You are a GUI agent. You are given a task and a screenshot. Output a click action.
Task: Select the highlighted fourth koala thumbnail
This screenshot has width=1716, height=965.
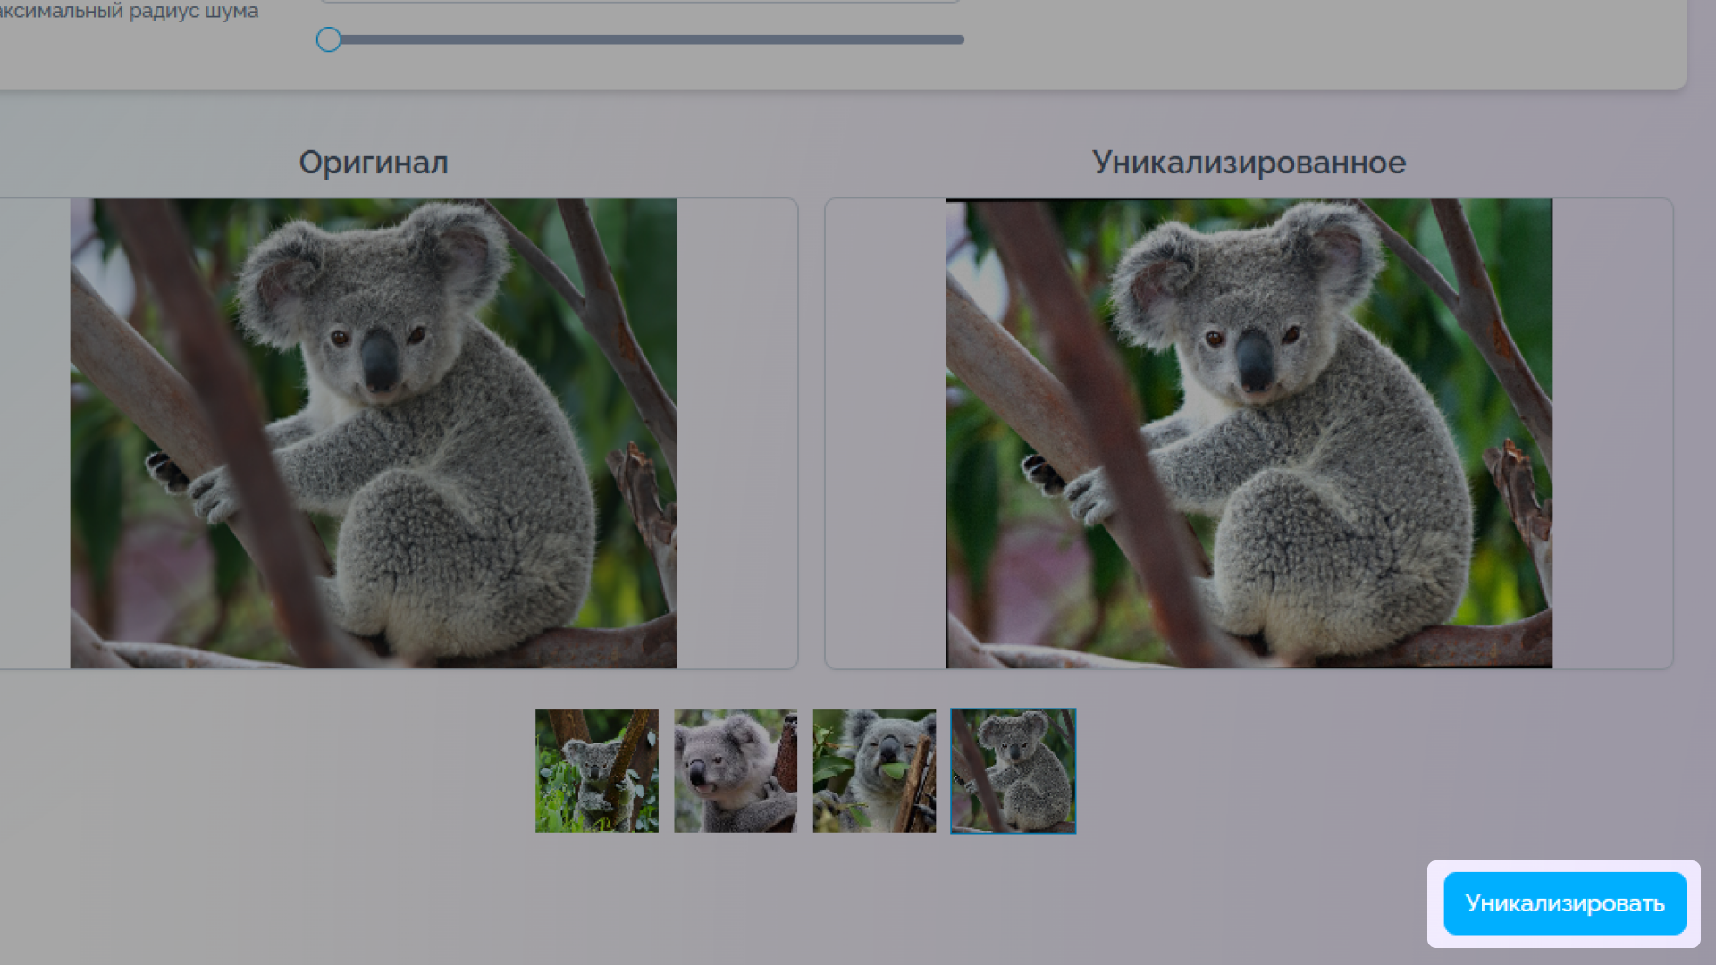tap(1014, 771)
